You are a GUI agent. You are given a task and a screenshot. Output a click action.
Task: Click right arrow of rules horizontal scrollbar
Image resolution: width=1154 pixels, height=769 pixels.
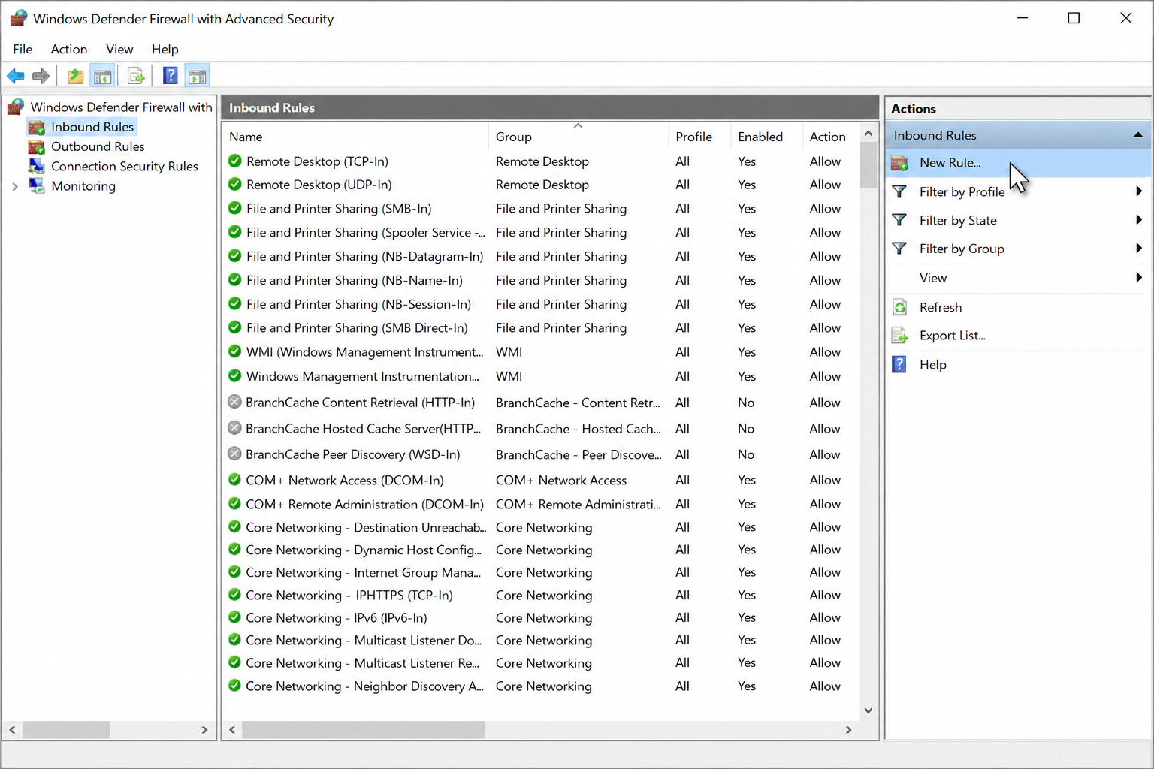(x=849, y=729)
